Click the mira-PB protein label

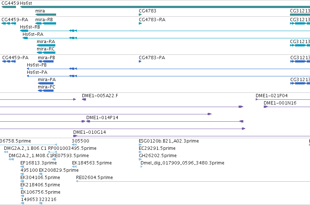(47, 58)
